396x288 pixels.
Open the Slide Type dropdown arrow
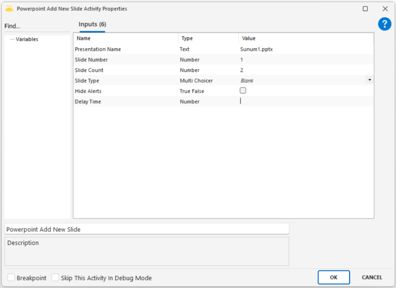click(x=369, y=80)
